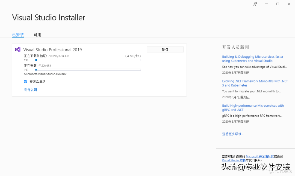295x176 pixels.
Task: Uncheck the 安装后启动 checkbox
Action: coord(26,81)
